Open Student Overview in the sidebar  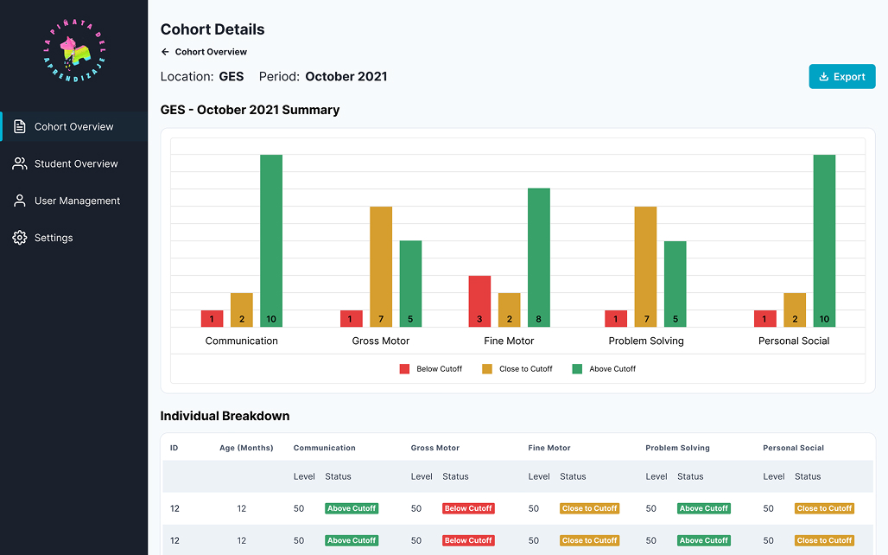pyautogui.click(x=76, y=163)
